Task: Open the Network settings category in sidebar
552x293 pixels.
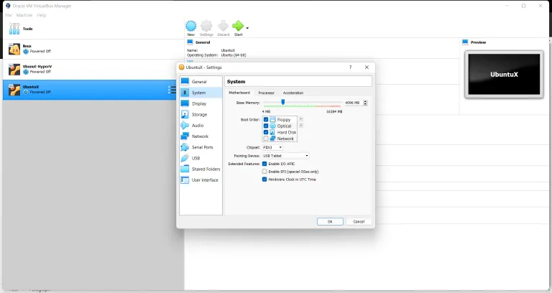Action: 201,136
